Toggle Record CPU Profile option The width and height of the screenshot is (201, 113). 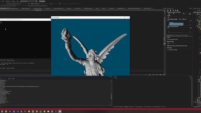[x=168, y=50]
